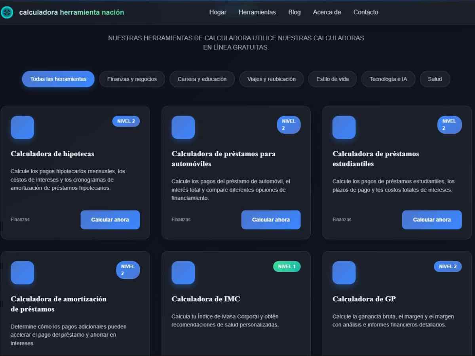Click the student loan calculator icon

pyautogui.click(x=344, y=127)
